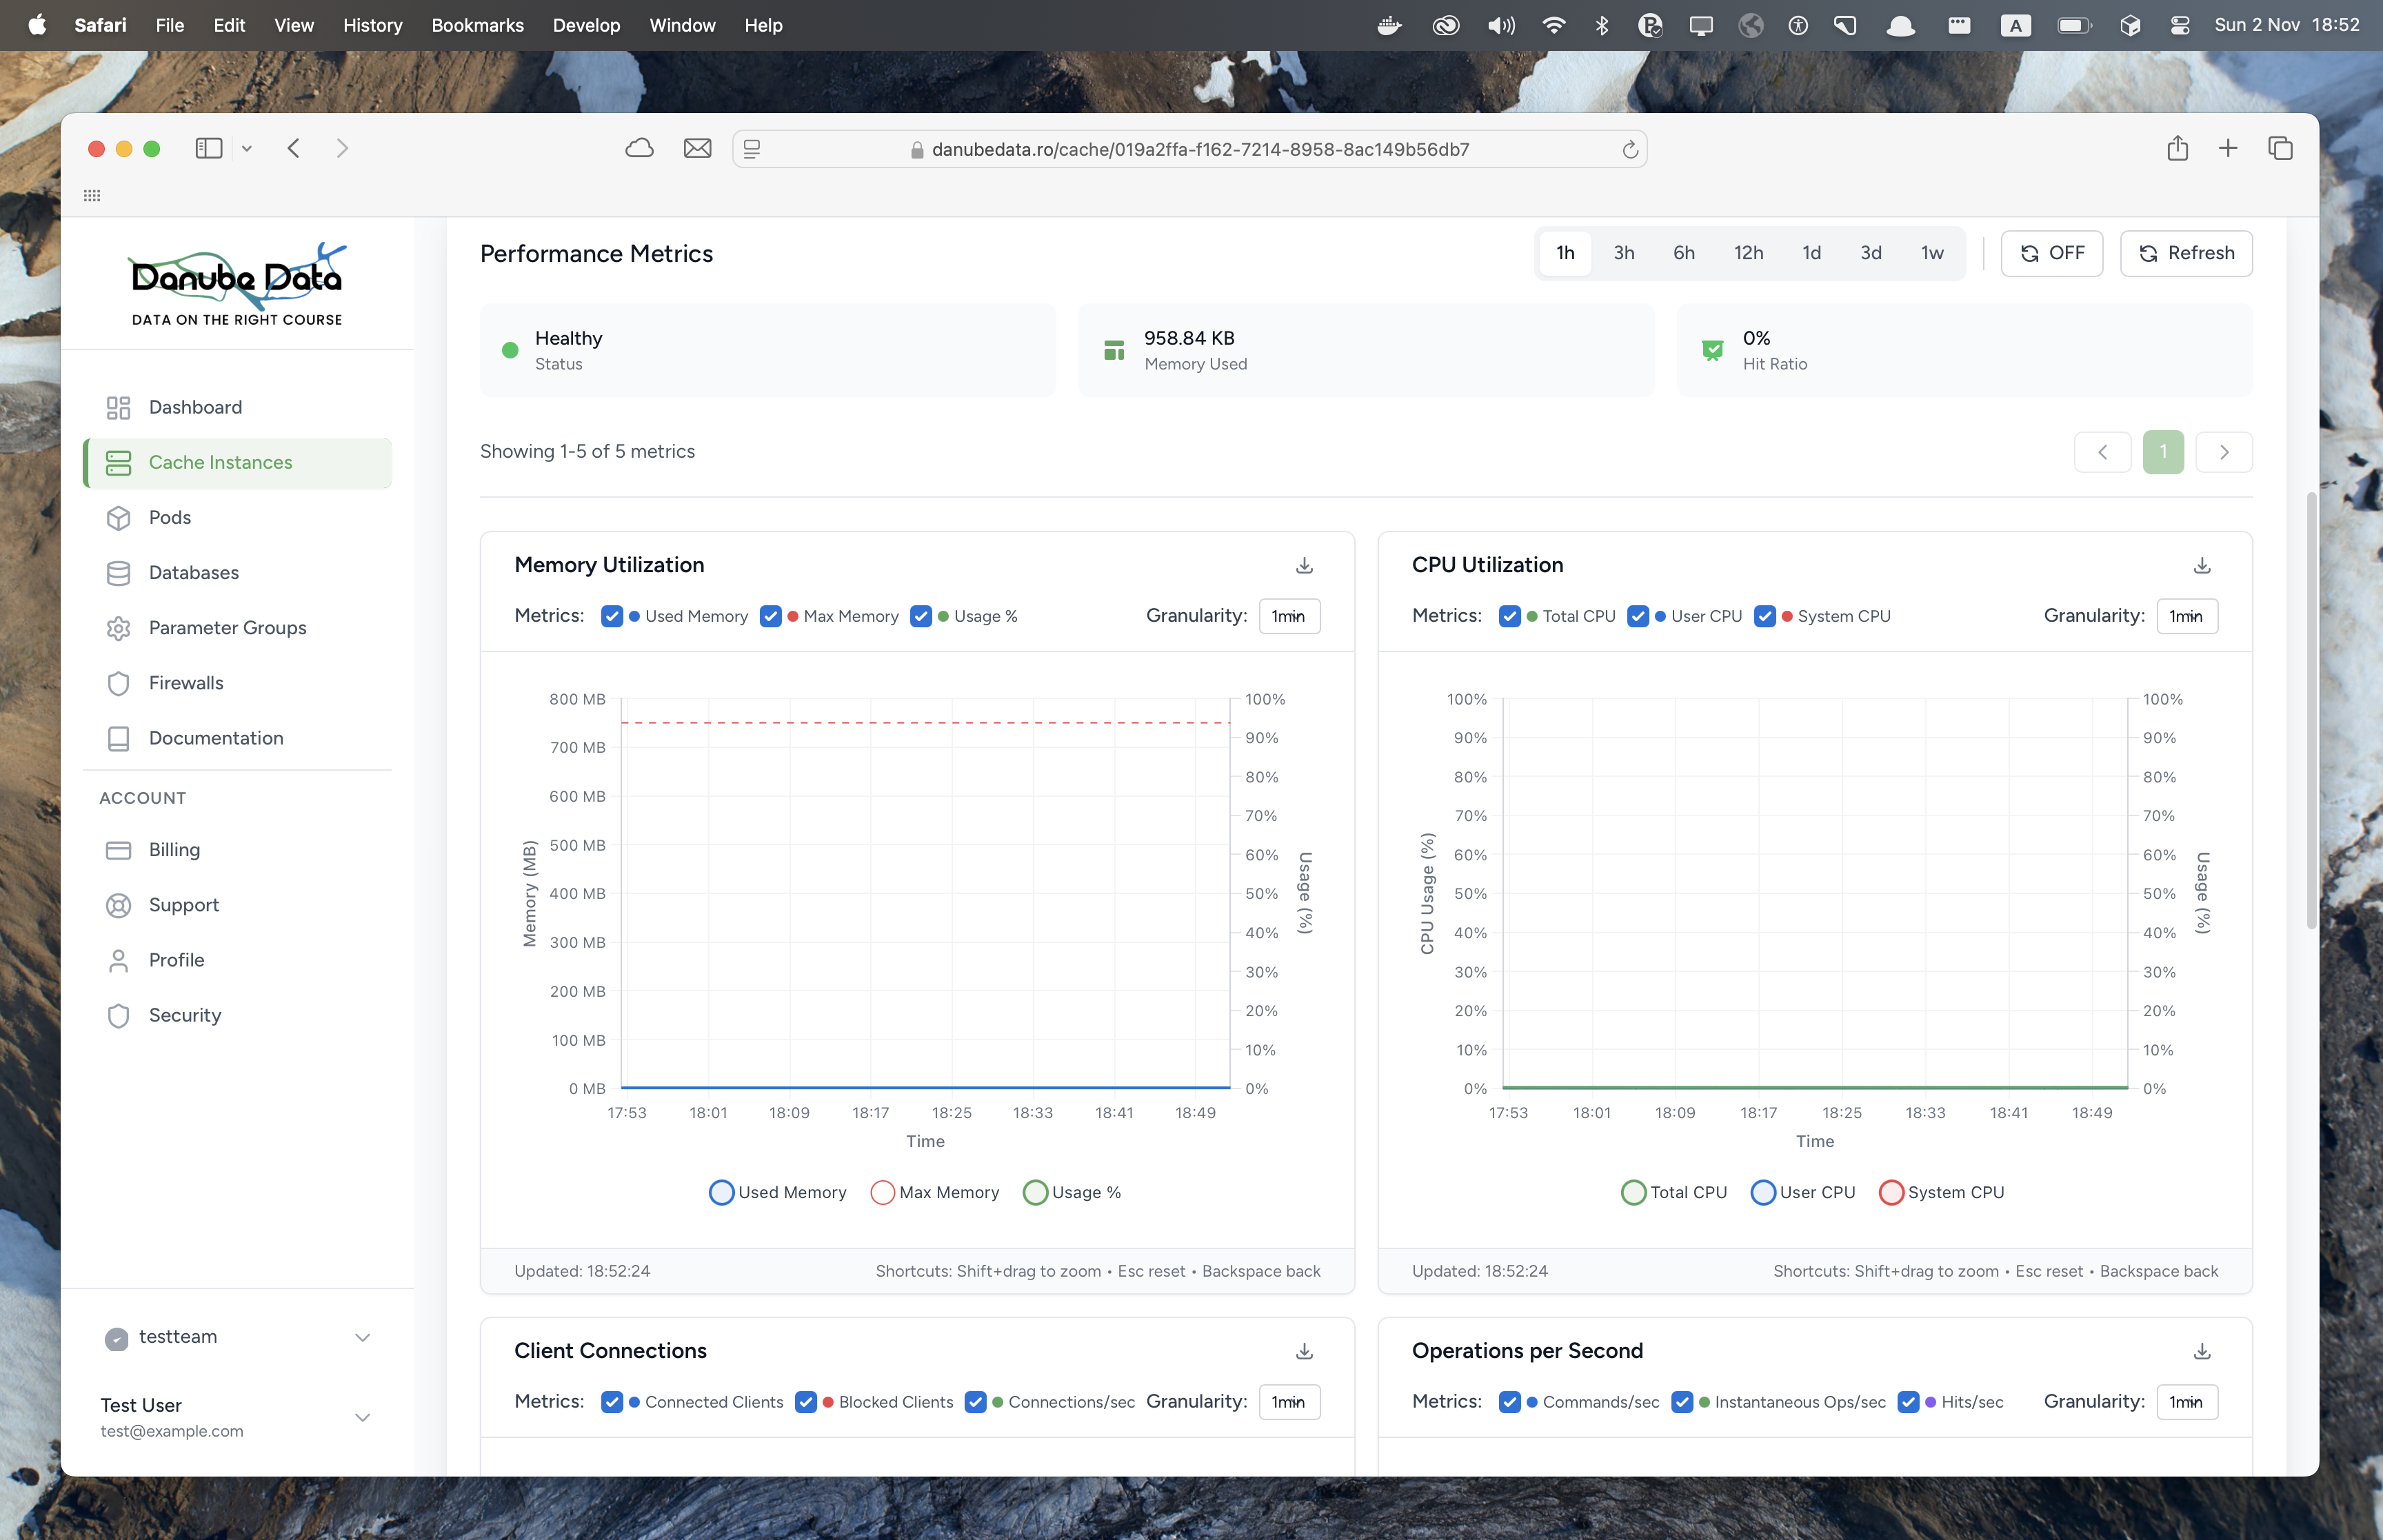2383x1540 pixels.
Task: Open the Firewalls shield icon
Action: point(119,683)
